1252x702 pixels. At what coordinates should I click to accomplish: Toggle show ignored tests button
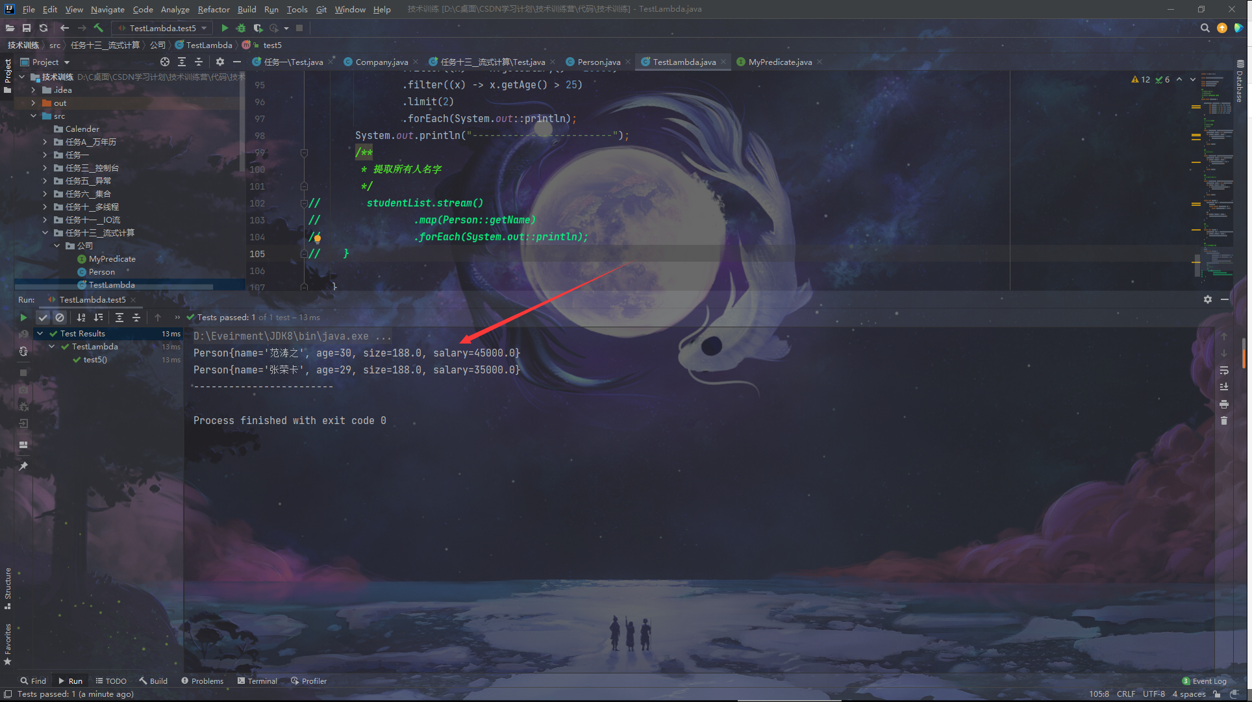[60, 318]
